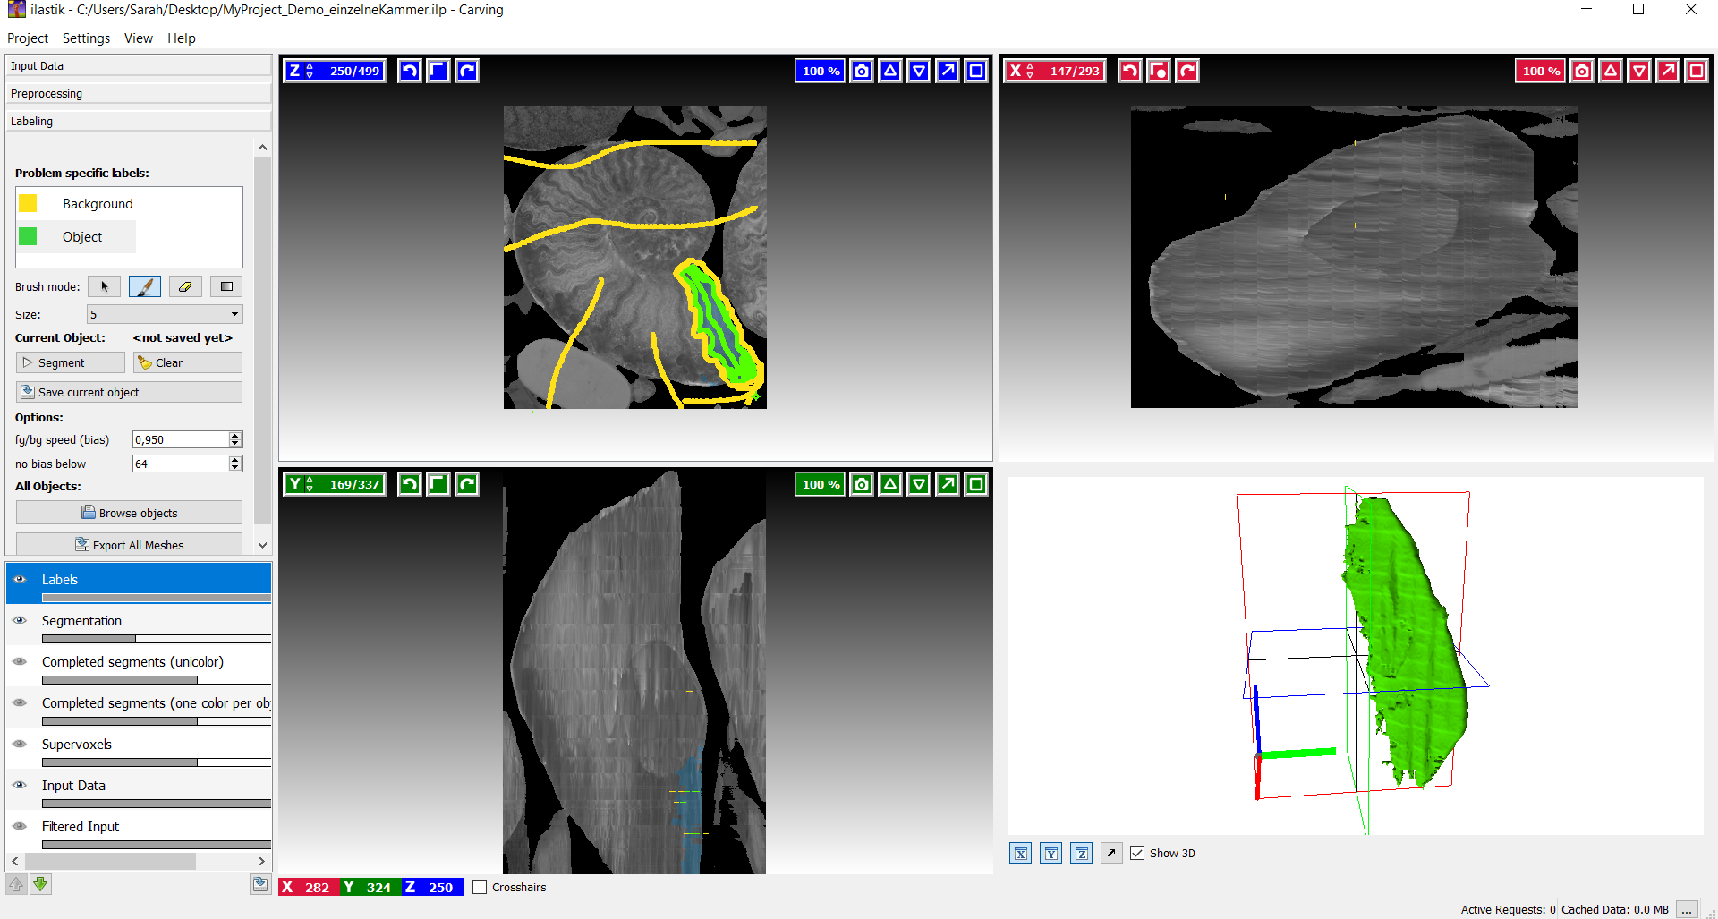Open the View menu
The width and height of the screenshot is (1718, 919).
pos(139,38)
